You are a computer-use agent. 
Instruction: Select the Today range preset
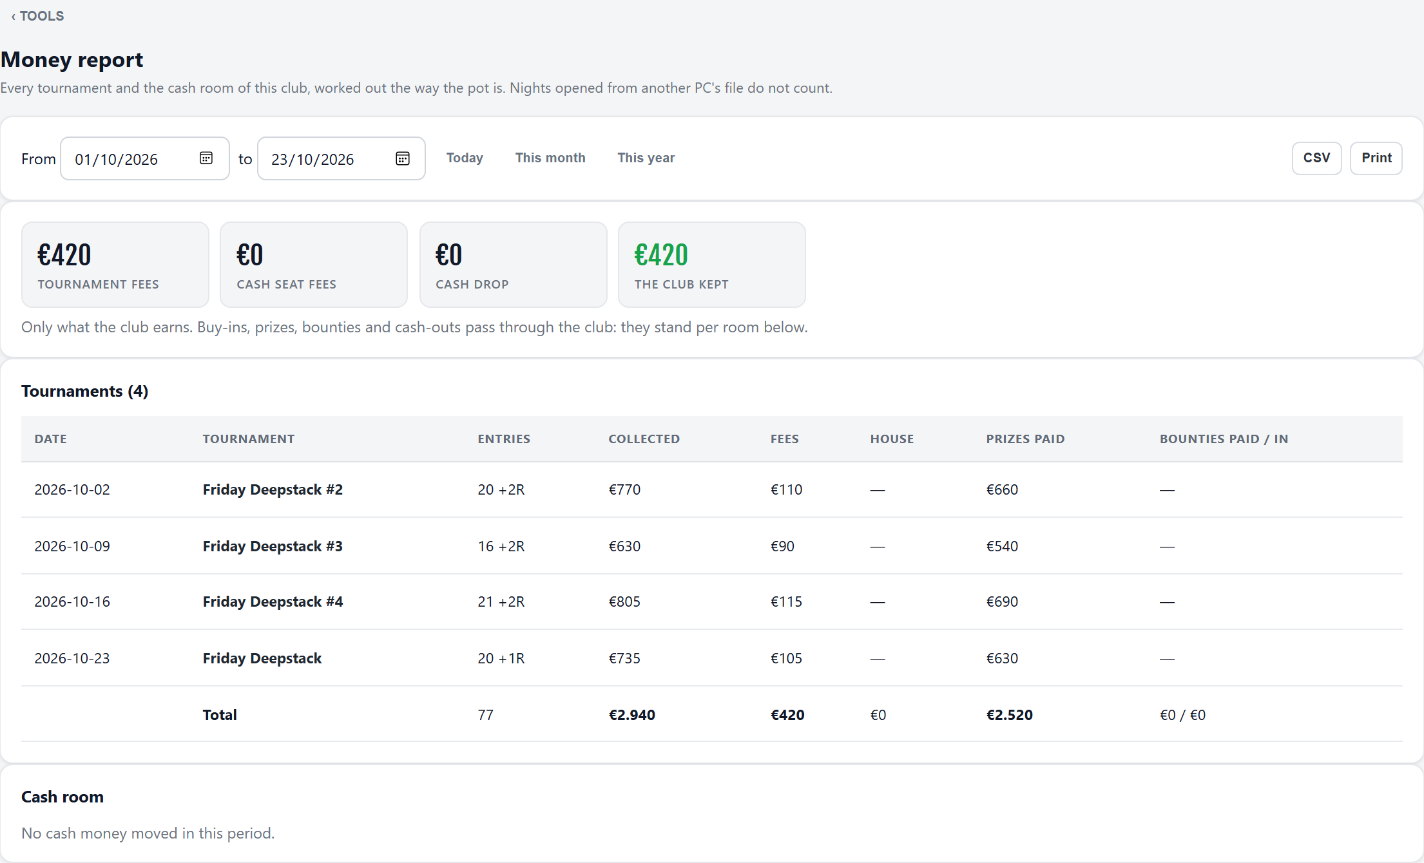(465, 158)
